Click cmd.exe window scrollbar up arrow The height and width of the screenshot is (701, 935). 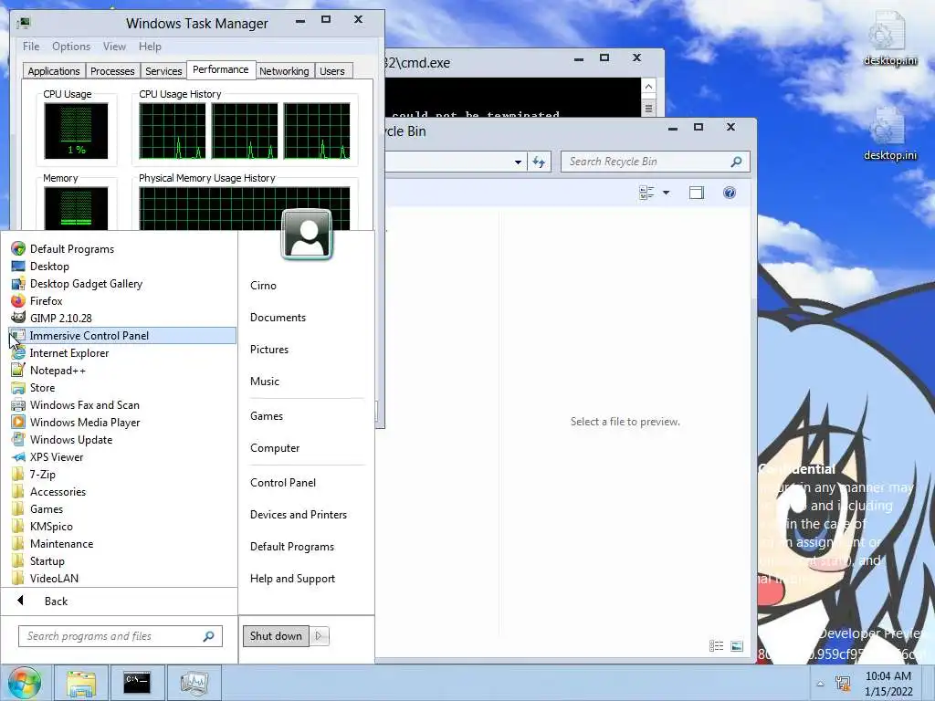pos(648,87)
